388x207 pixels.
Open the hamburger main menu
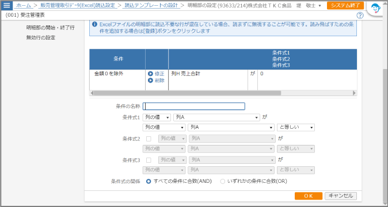(x=7, y=5)
